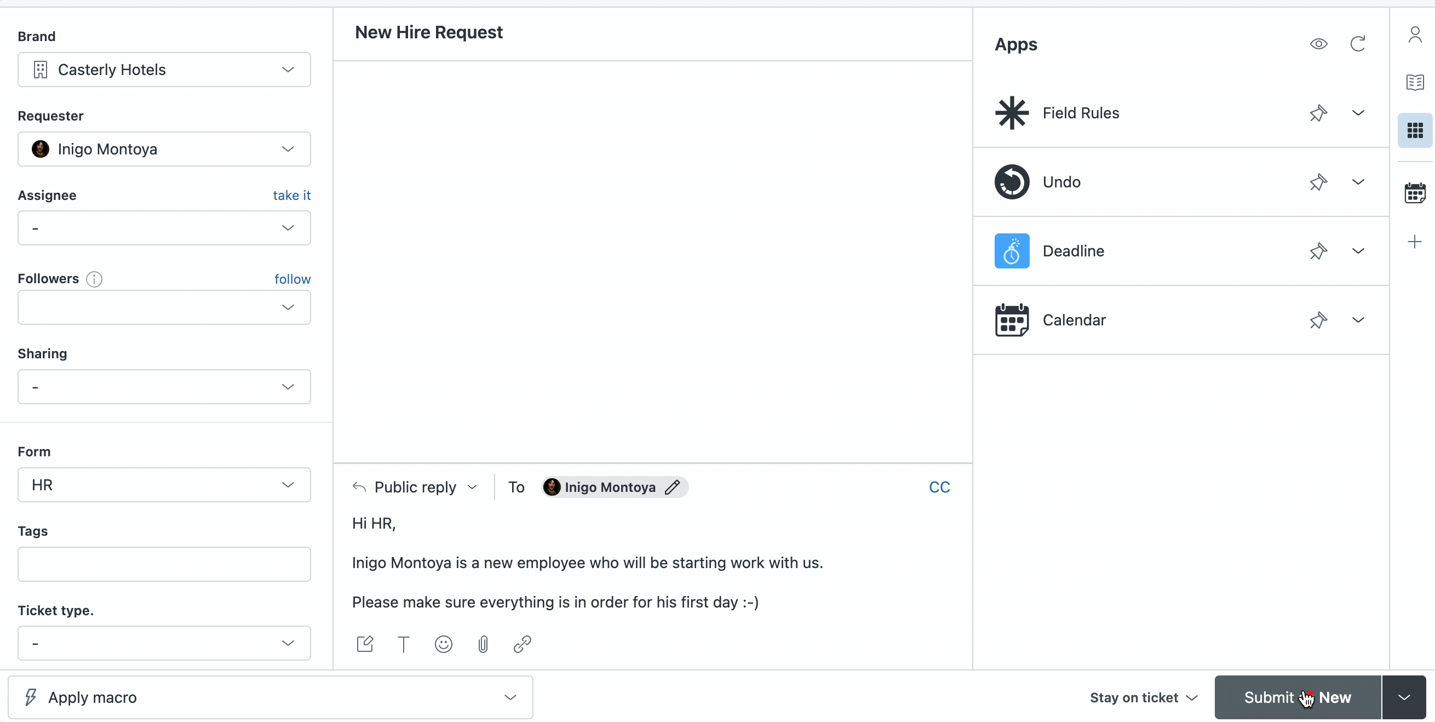This screenshot has height=722, width=1435.
Task: Expand the Undo app panel
Action: point(1358,182)
